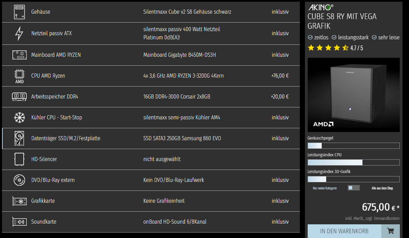
Task: Expand the Gehäuse configuration row
Action: tap(151, 12)
